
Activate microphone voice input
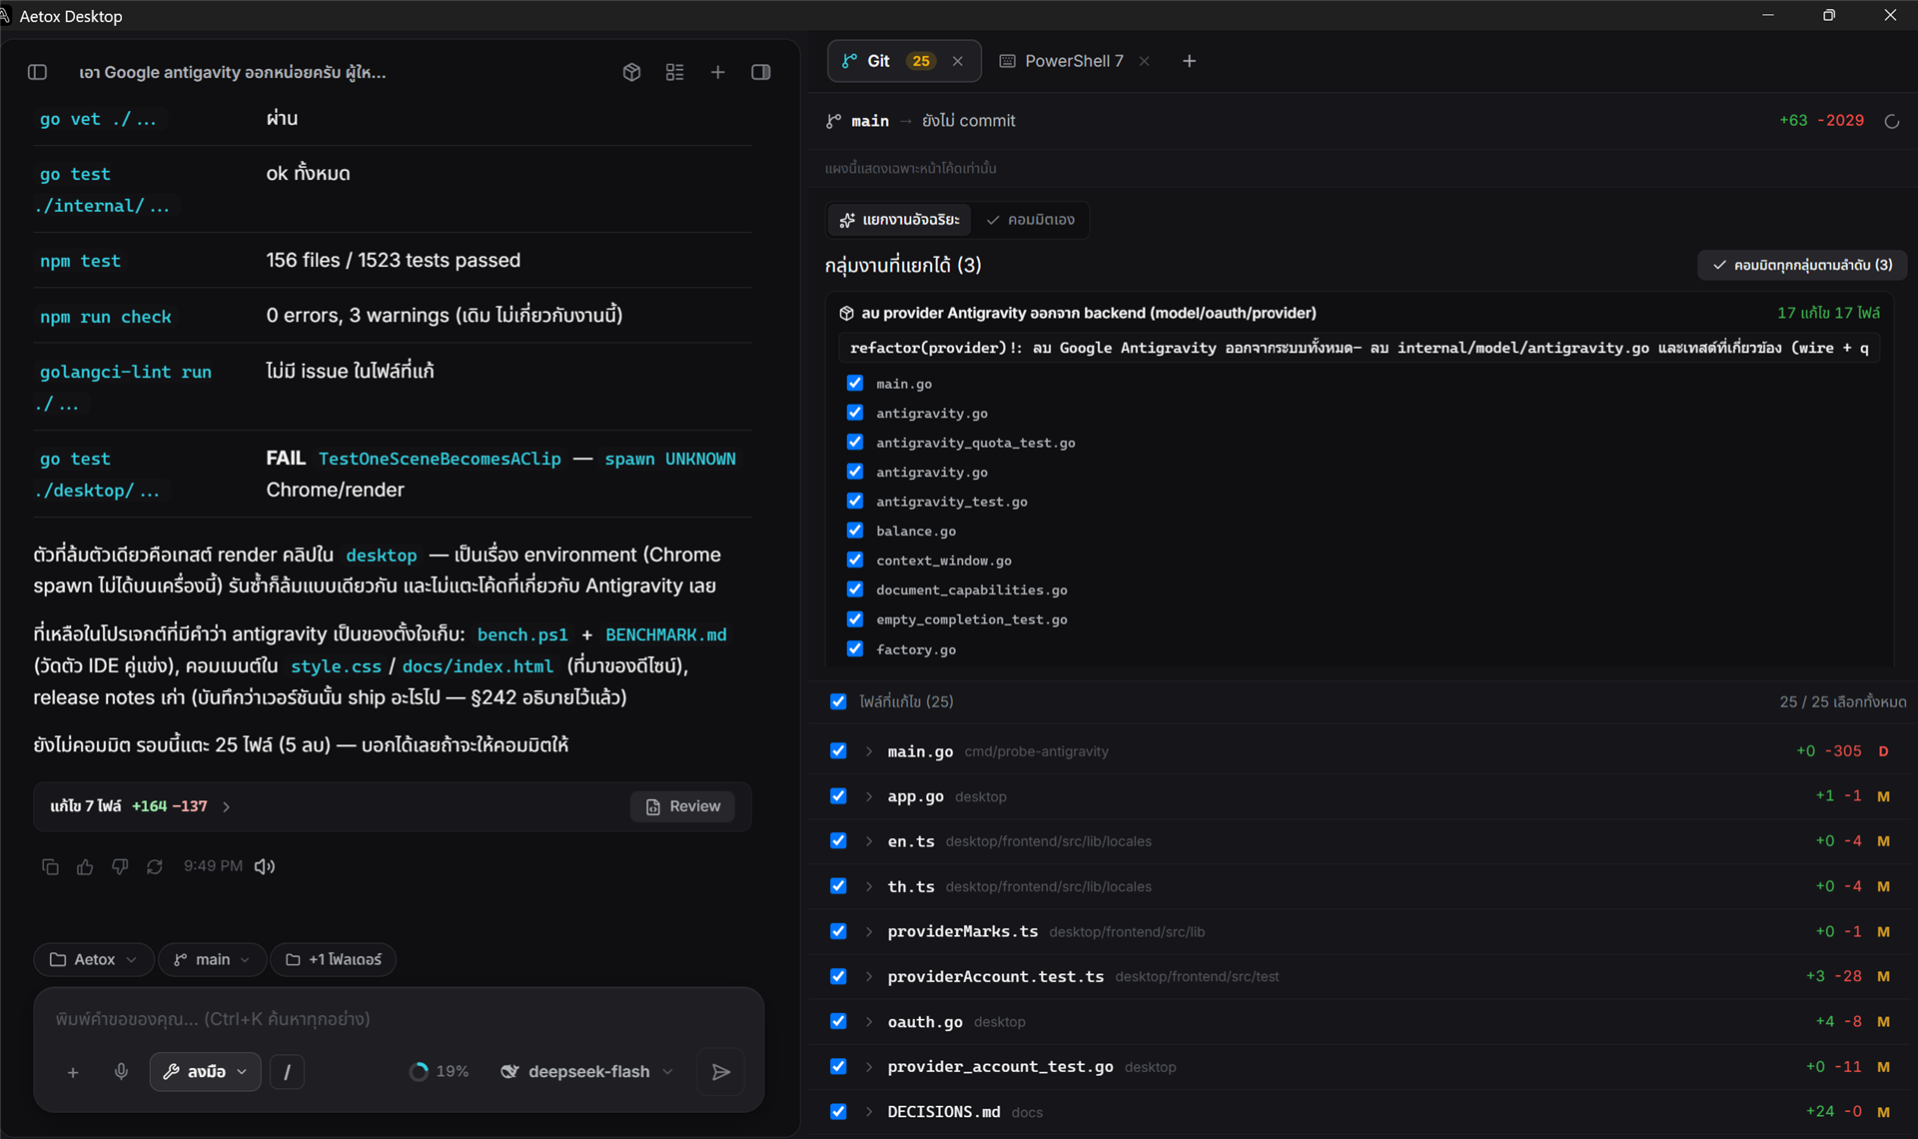(x=121, y=1072)
